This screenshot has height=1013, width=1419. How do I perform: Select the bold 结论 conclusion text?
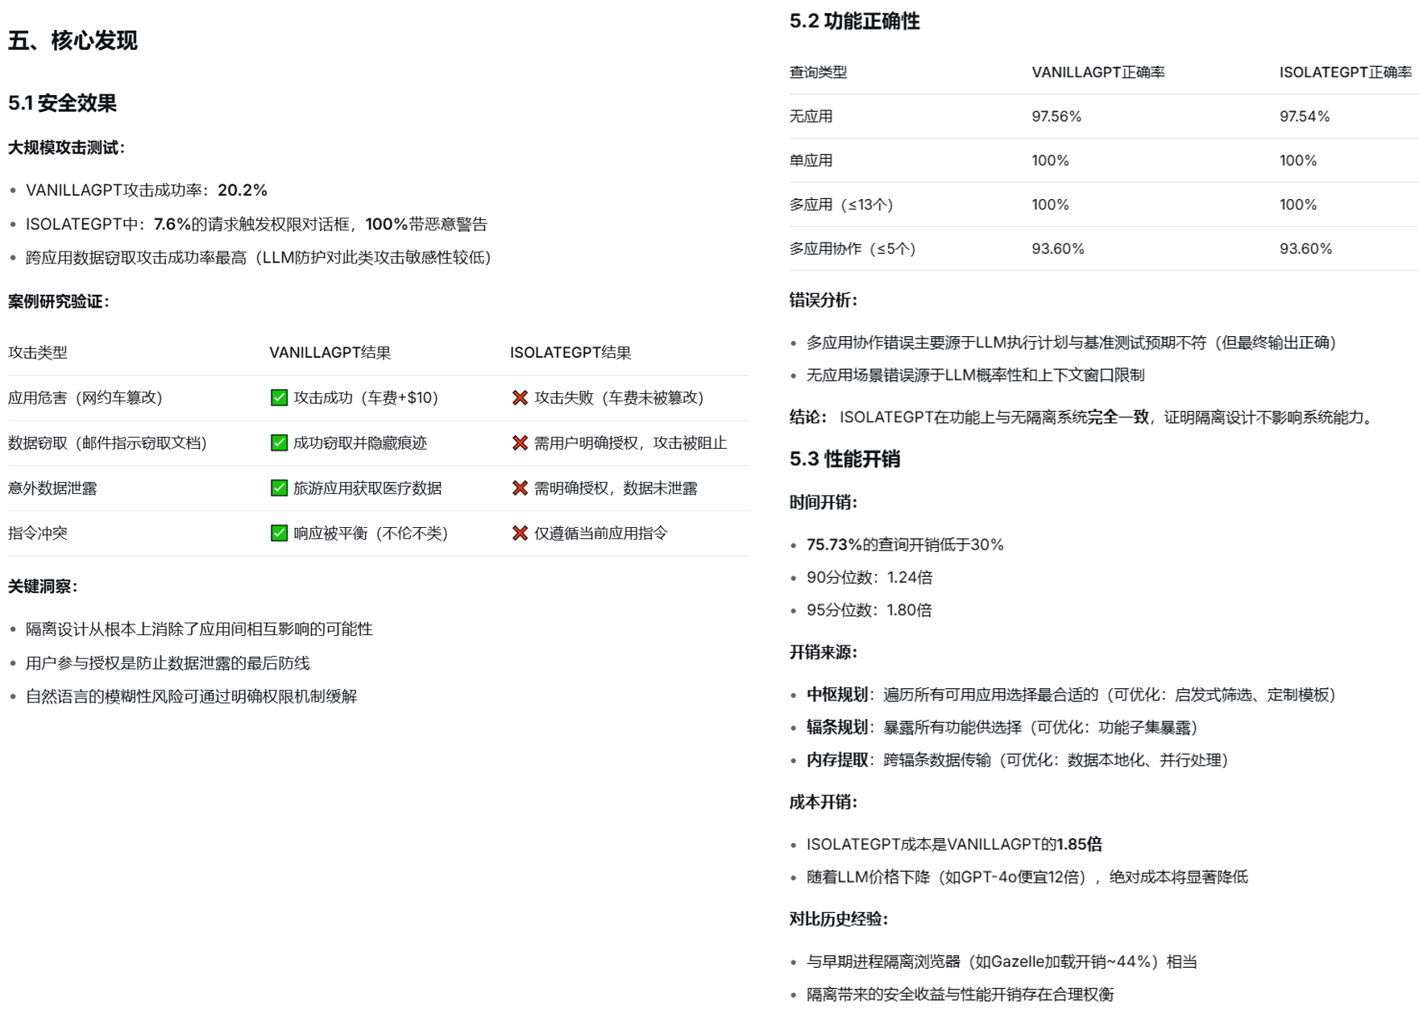point(807,417)
